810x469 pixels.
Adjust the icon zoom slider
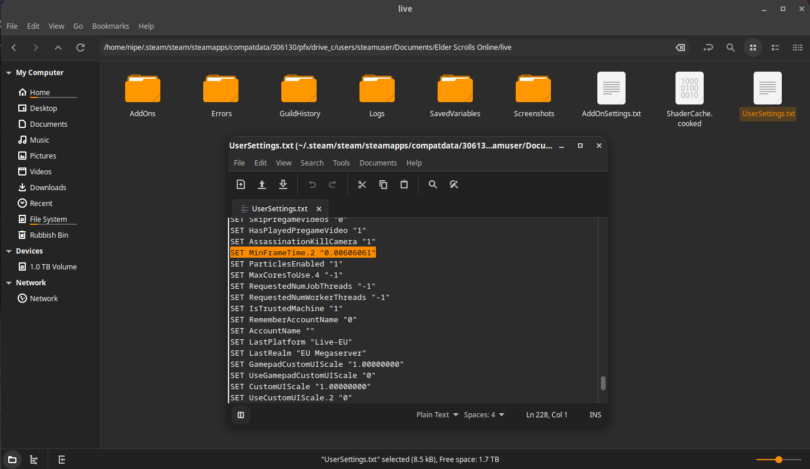click(x=779, y=460)
